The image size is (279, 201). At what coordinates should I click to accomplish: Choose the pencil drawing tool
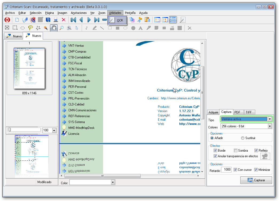pos(95,28)
